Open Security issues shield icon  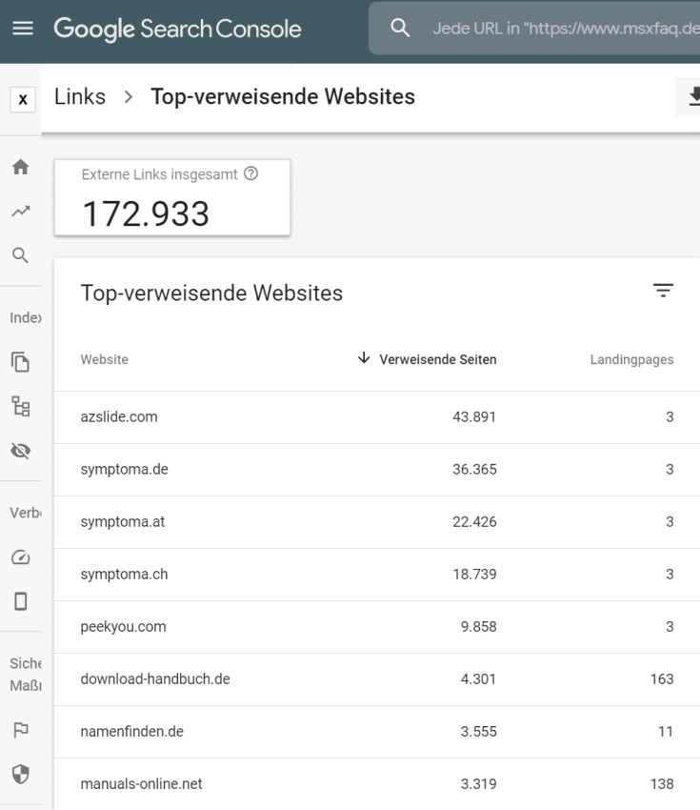[x=21, y=774]
